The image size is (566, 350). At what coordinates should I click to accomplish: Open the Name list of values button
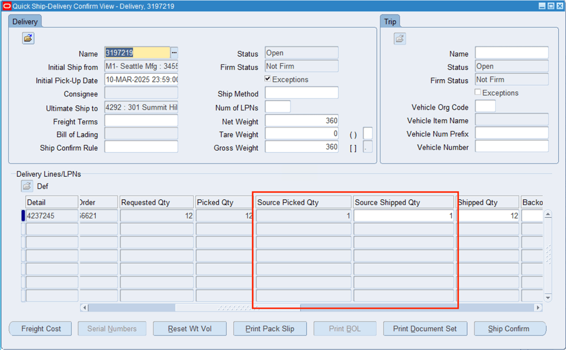point(174,53)
